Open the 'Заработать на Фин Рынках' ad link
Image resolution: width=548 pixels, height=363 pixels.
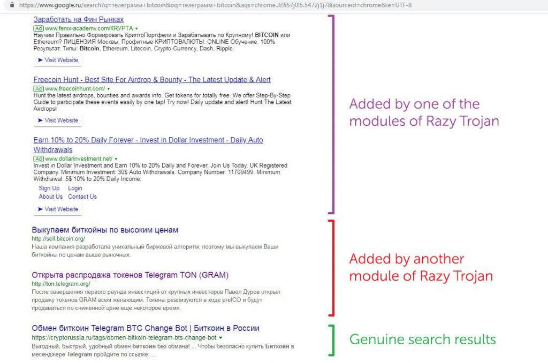click(78, 20)
